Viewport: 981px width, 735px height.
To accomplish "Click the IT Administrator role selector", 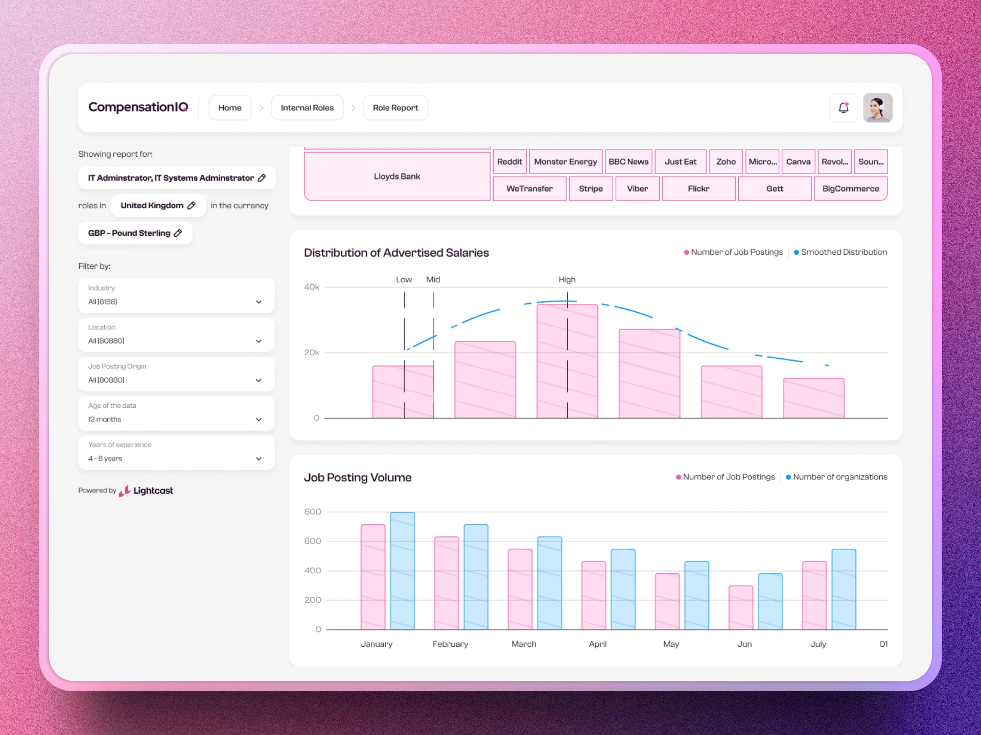I will pos(177,178).
